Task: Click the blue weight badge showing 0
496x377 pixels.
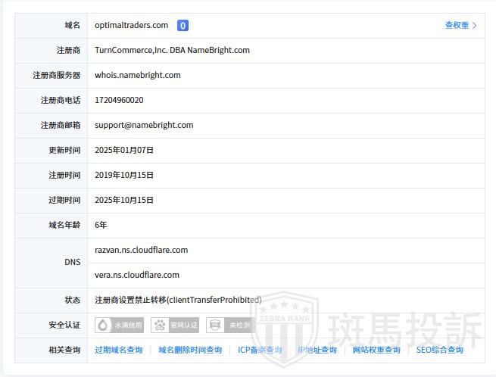Action: tap(182, 26)
